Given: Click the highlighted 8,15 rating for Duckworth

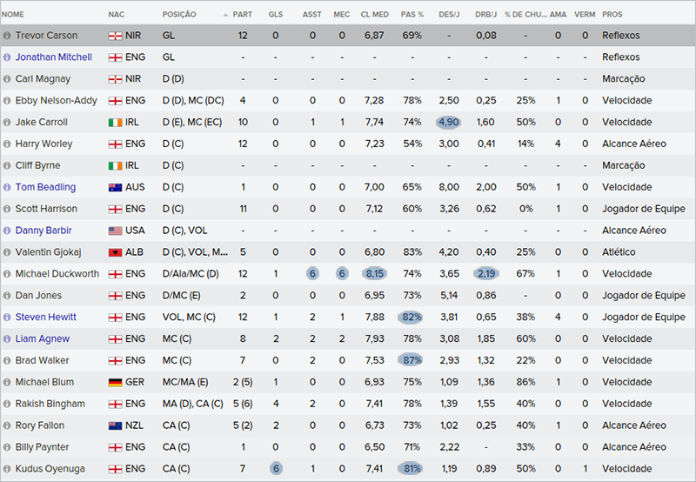Looking at the screenshot, I should [373, 274].
